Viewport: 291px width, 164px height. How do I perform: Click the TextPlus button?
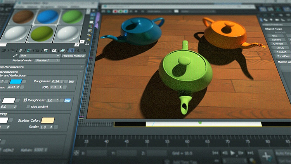(283, 56)
